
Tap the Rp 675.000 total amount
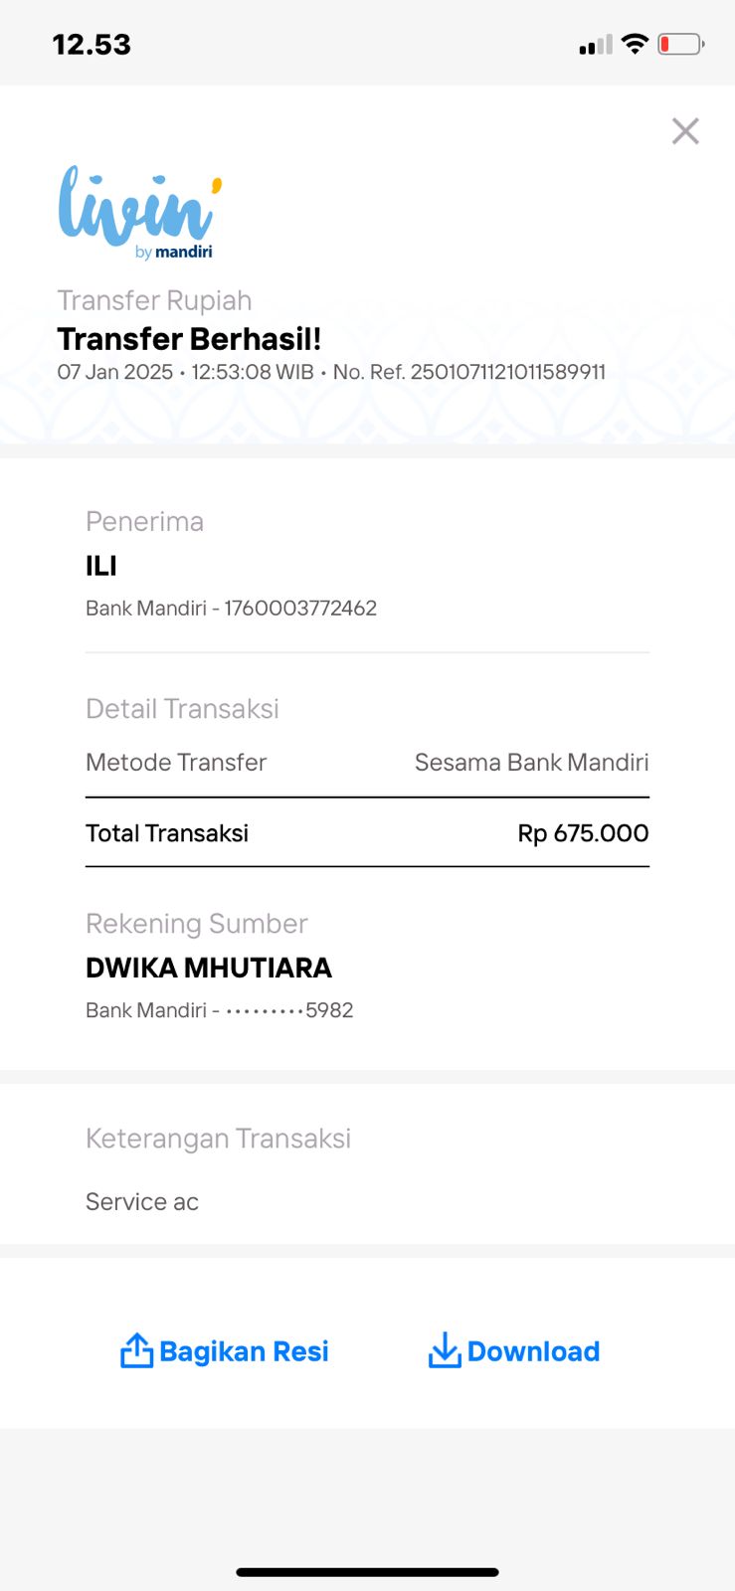[583, 833]
